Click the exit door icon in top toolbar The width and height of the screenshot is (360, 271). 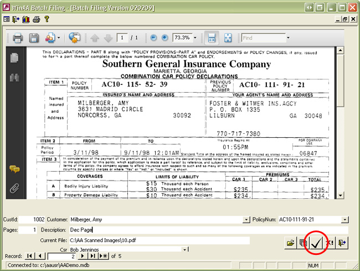(x=16, y=19)
